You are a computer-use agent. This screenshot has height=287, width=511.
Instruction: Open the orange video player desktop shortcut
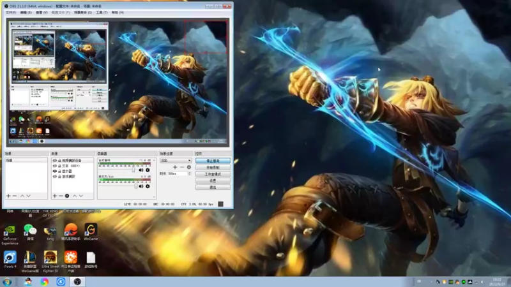coord(71,261)
